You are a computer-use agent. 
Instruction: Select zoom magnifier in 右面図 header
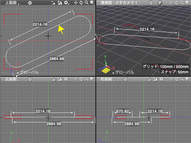[x=182, y=79]
